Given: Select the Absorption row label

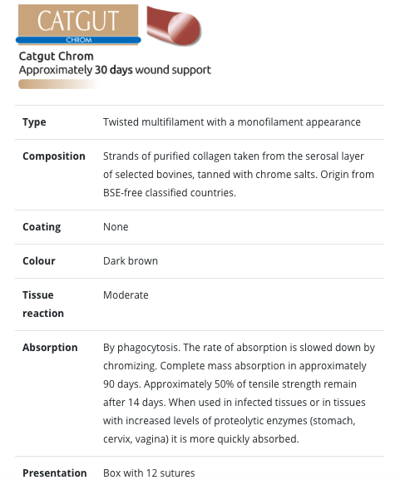Looking at the screenshot, I should tap(50, 348).
